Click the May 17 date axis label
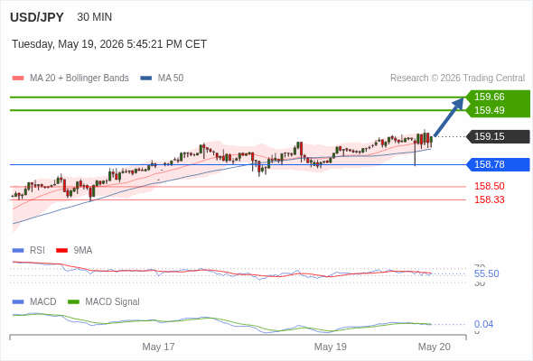 158,347
